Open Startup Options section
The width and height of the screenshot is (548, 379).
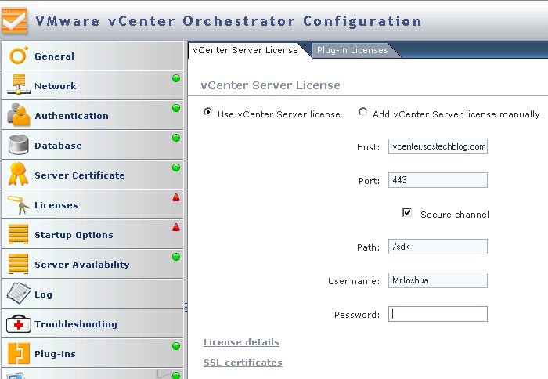tap(92, 234)
